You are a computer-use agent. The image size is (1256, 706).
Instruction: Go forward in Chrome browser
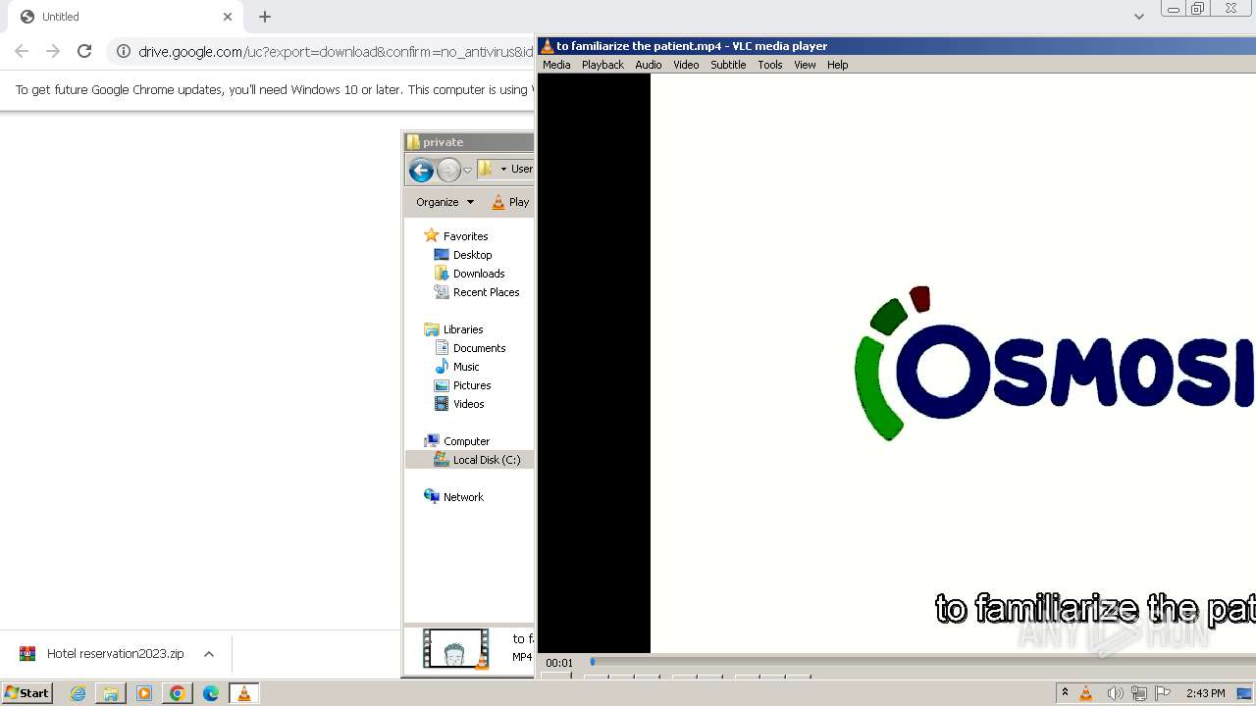tap(53, 51)
